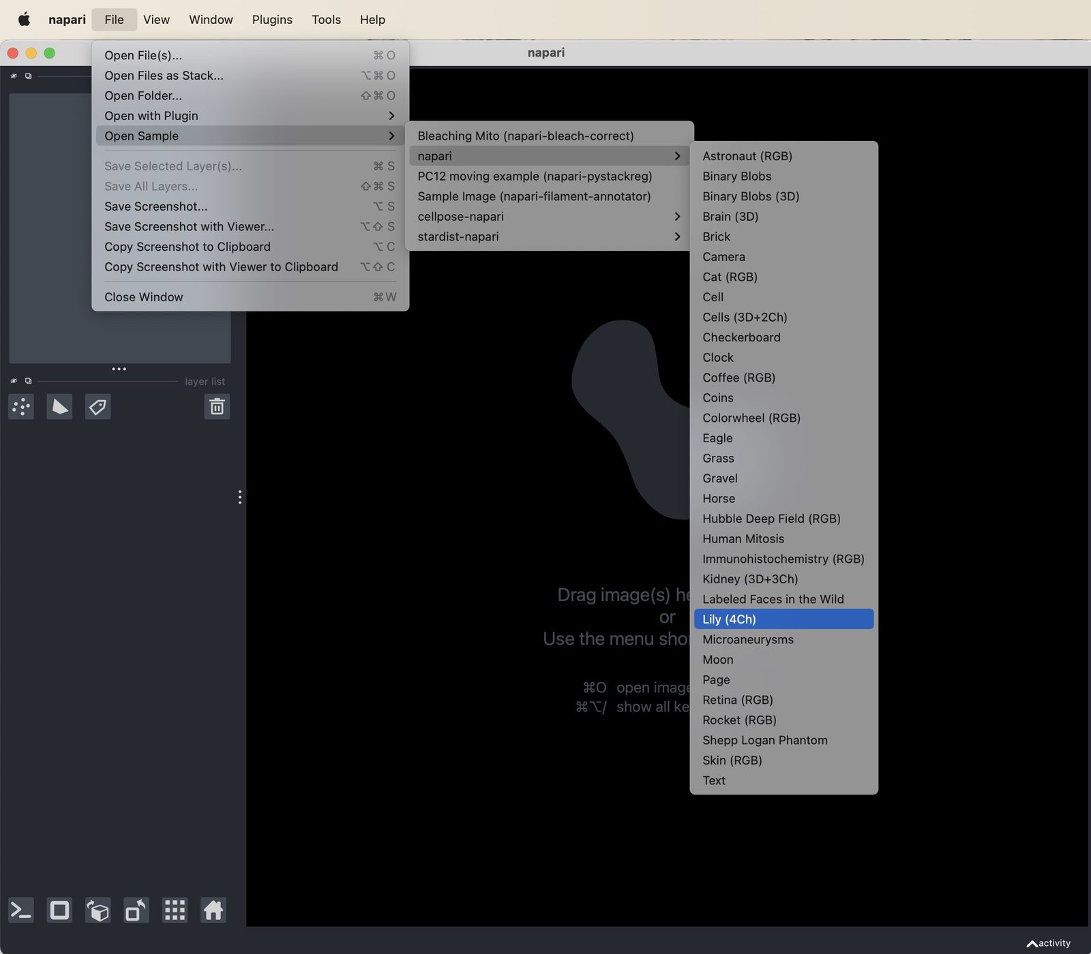The width and height of the screenshot is (1091, 954).
Task: Open the Tools menu
Action: [x=326, y=19]
